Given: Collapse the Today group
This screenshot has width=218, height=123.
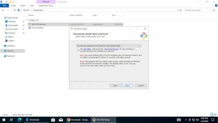Looking at the screenshot, I should [27, 20].
